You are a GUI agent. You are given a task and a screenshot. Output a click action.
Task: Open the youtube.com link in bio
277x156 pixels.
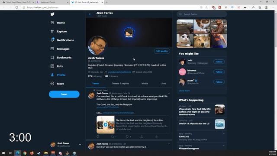click(x=119, y=72)
